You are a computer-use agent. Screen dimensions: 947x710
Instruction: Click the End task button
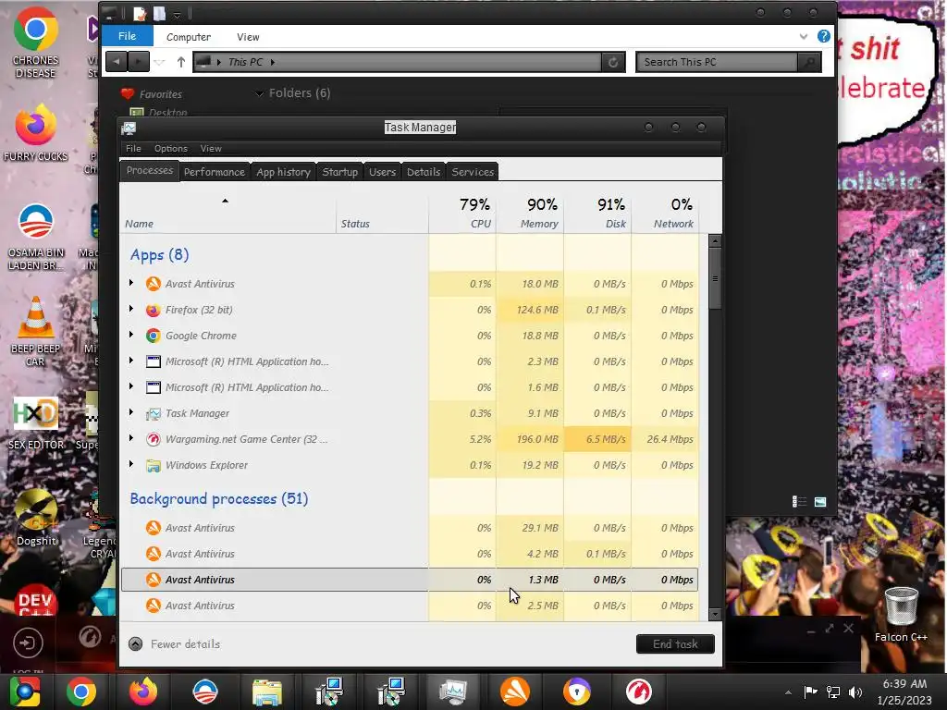675,644
